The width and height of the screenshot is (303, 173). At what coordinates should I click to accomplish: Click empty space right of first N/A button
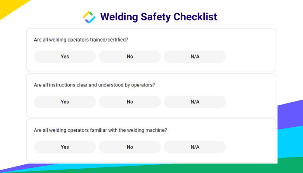click(x=250, y=57)
